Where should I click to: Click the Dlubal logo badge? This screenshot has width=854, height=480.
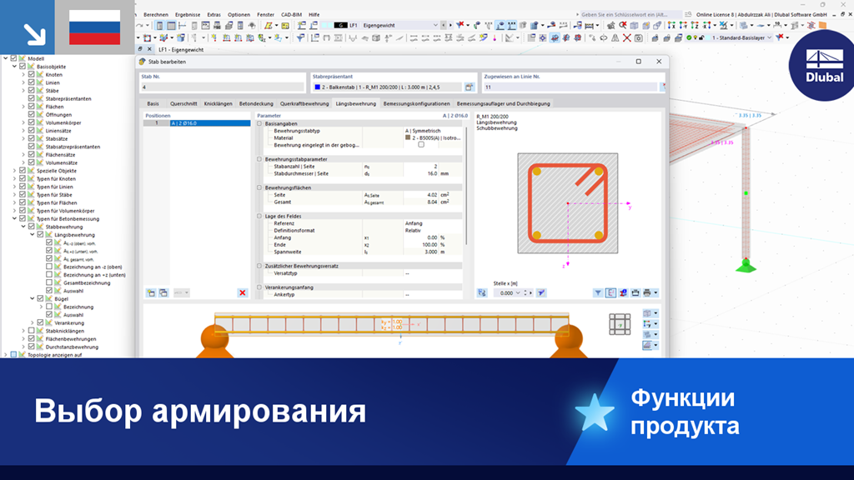(x=823, y=66)
